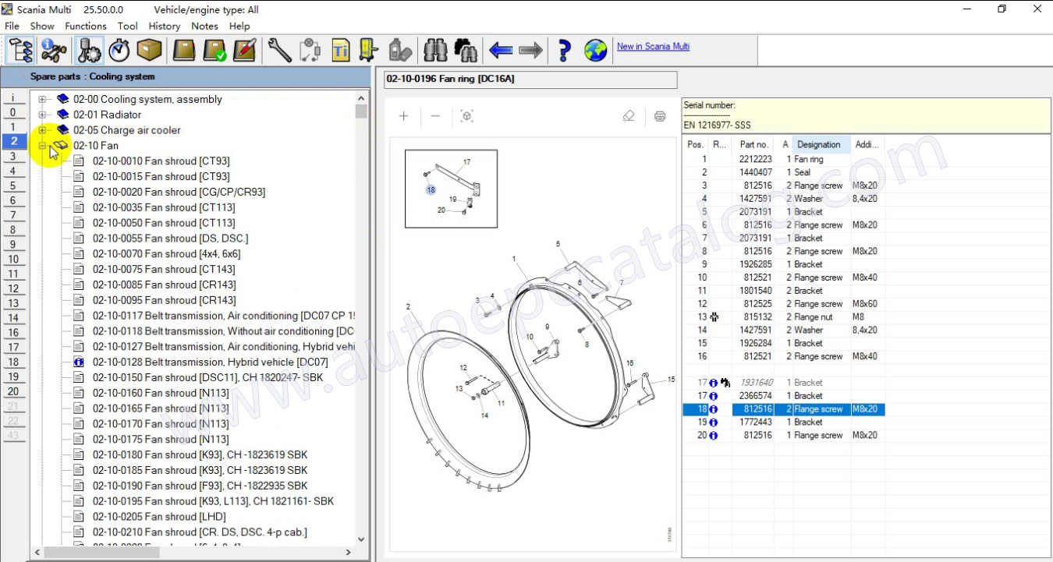
Task: Open the Help menu
Action: click(x=239, y=26)
